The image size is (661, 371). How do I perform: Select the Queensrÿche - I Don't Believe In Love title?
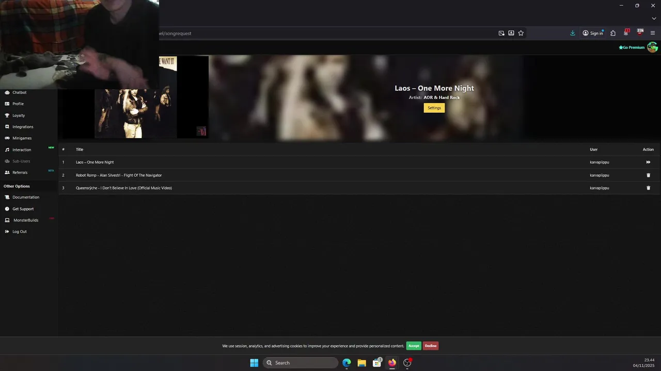[124, 188]
